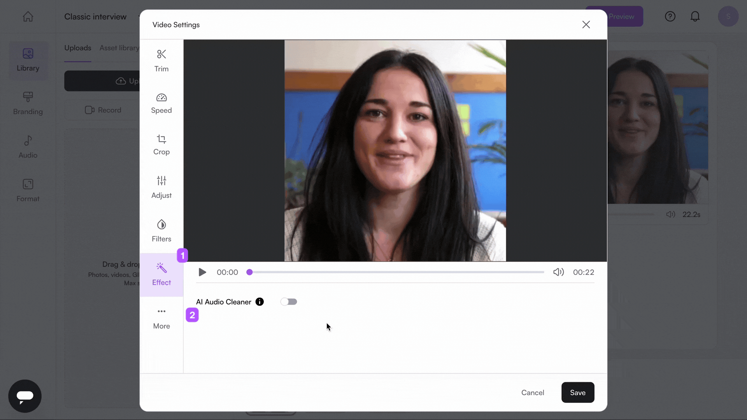Go to the Home icon
This screenshot has height=420, width=747.
(x=28, y=17)
